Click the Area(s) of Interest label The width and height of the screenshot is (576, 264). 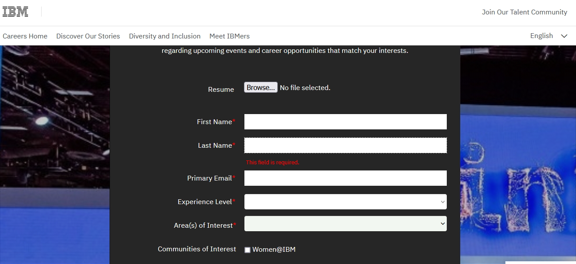pyautogui.click(x=205, y=225)
